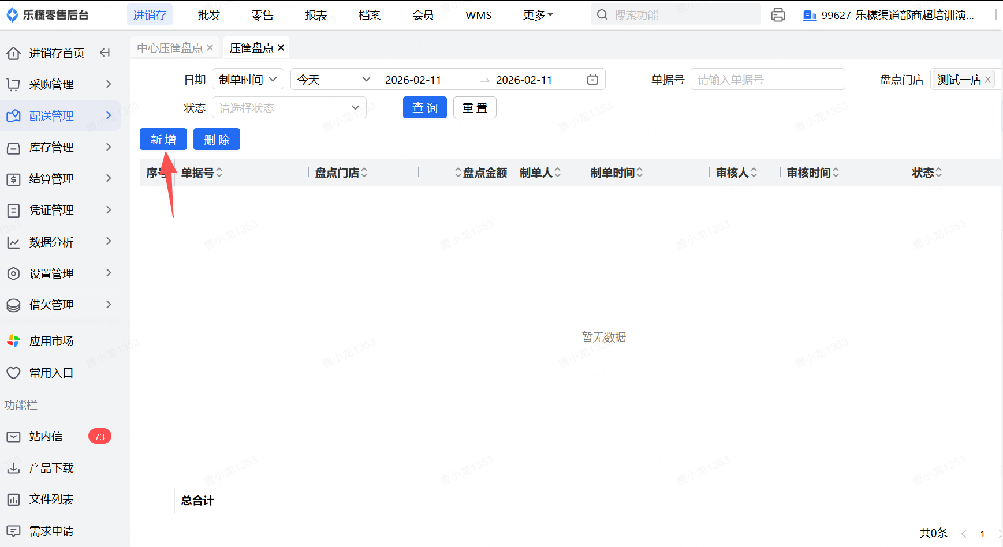
Task: Open the calendar icon in date range
Action: 592,80
